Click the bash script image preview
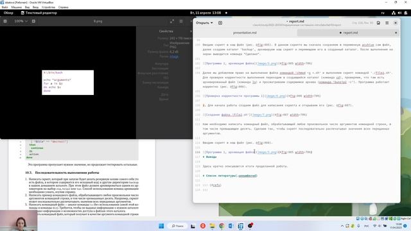 click(67, 83)
